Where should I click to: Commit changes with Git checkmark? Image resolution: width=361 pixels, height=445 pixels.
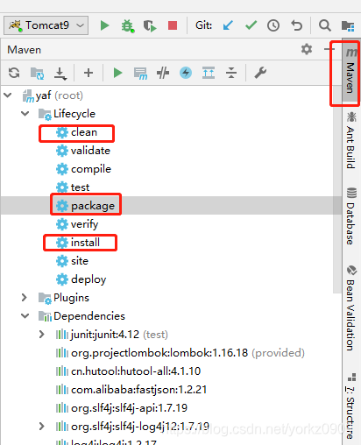[251, 25]
